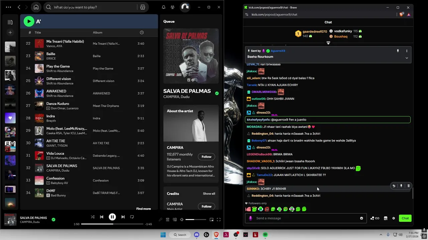Screen dimensions: 428x240
Task: Select track Danza Kuduro
Action: click(x=89, y=106)
